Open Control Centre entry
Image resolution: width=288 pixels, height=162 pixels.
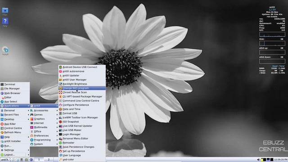coord(15,128)
